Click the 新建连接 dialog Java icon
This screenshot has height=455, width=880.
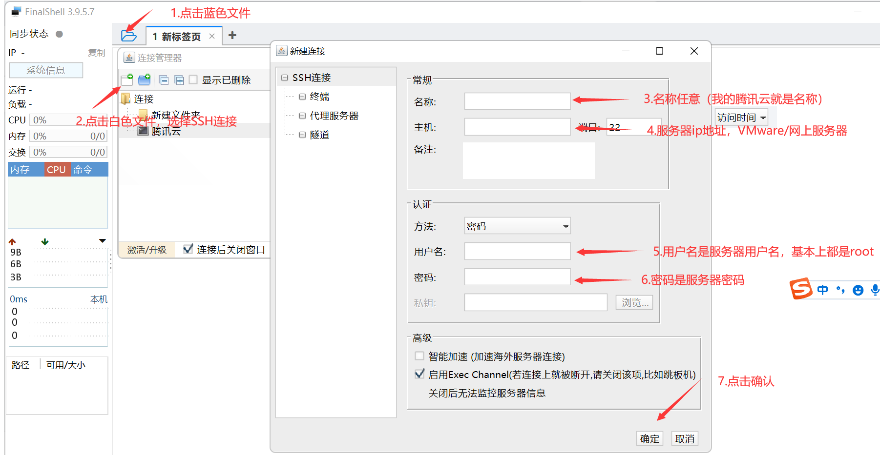282,51
